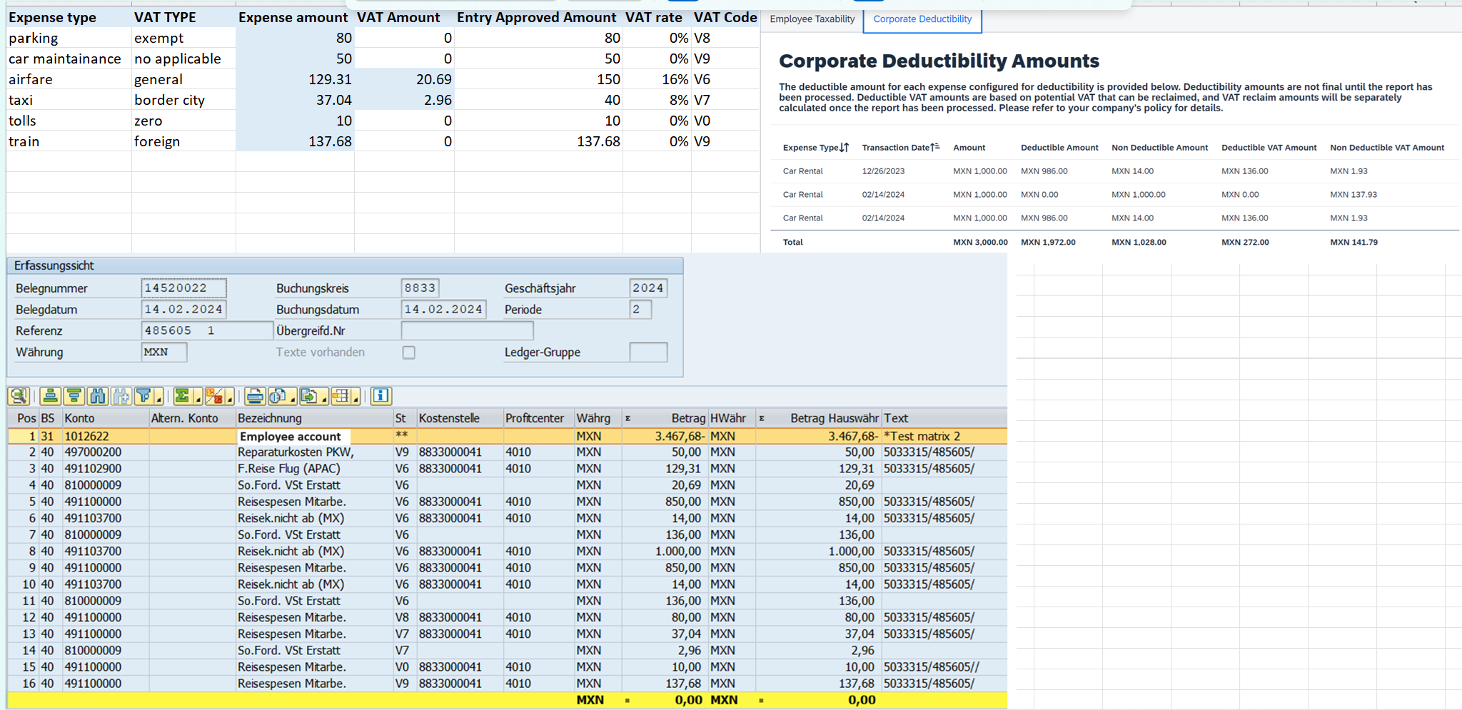This screenshot has width=1462, height=710.
Task: Click sort icon beside Transaction Date header
Action: point(935,147)
